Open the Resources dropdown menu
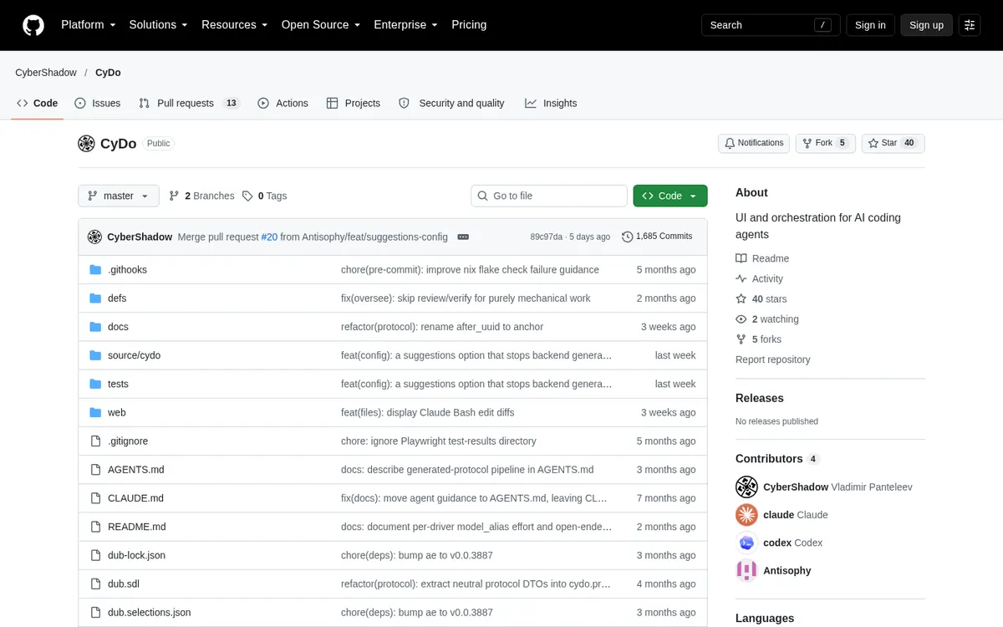The height and width of the screenshot is (627, 1003). pyautogui.click(x=235, y=25)
